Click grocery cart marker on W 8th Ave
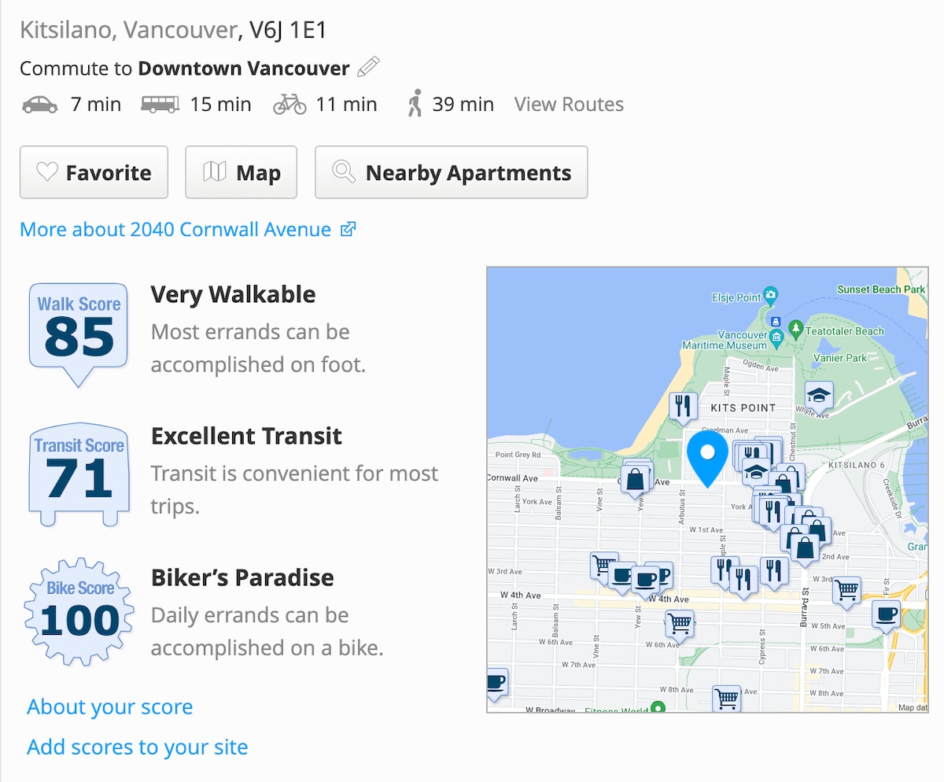Image resolution: width=944 pixels, height=782 pixels. coord(727,699)
